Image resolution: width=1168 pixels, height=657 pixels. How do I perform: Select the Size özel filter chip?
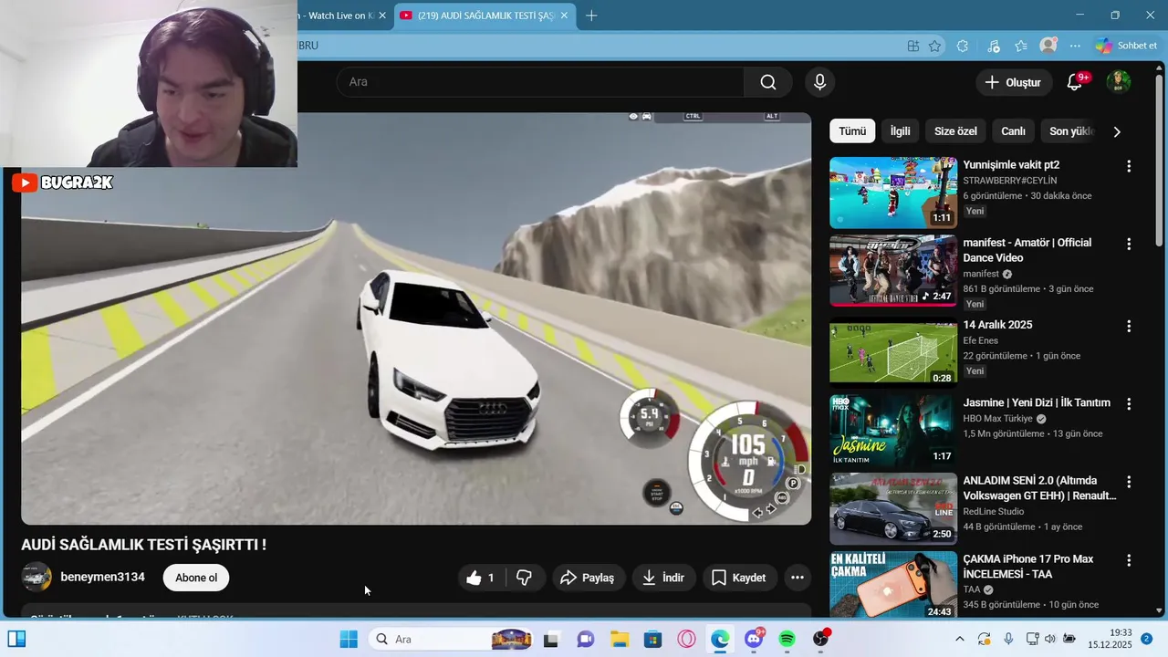[x=955, y=131]
